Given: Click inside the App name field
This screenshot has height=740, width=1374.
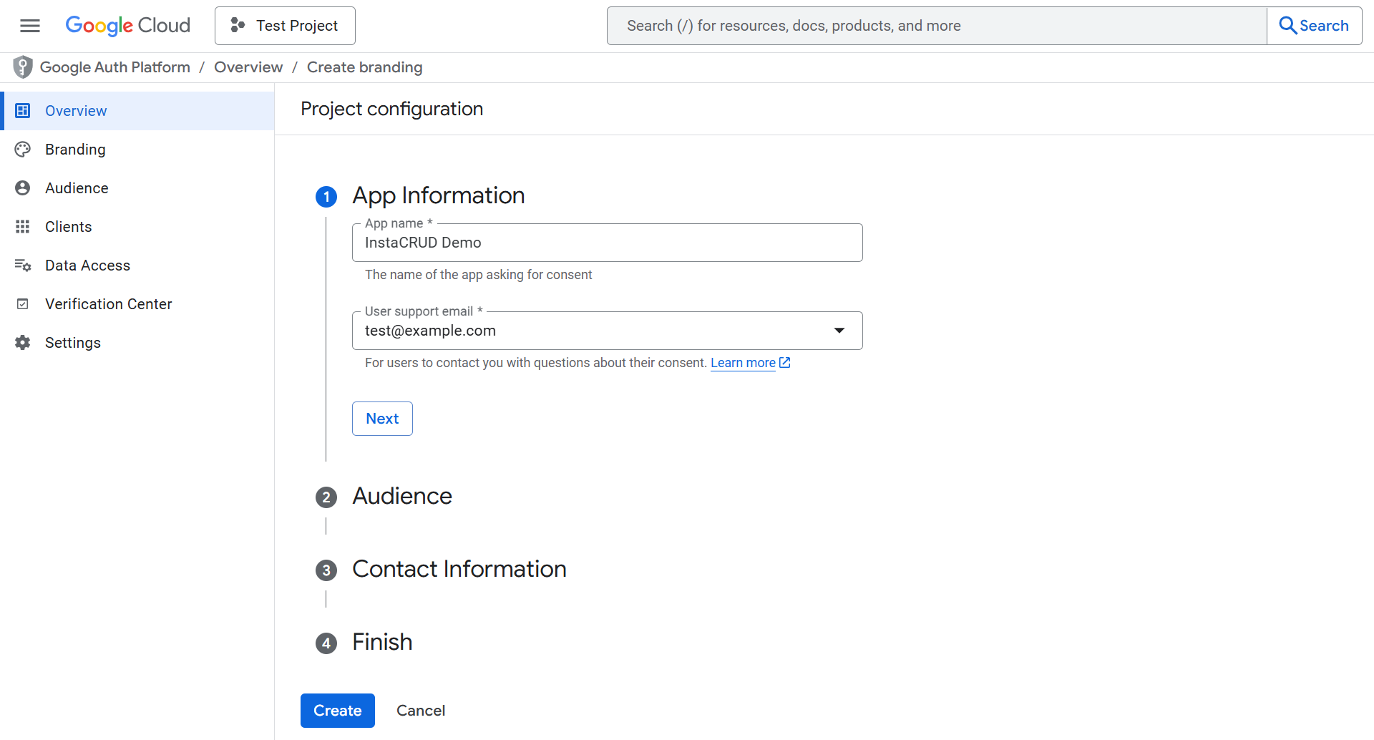Looking at the screenshot, I should click(607, 243).
